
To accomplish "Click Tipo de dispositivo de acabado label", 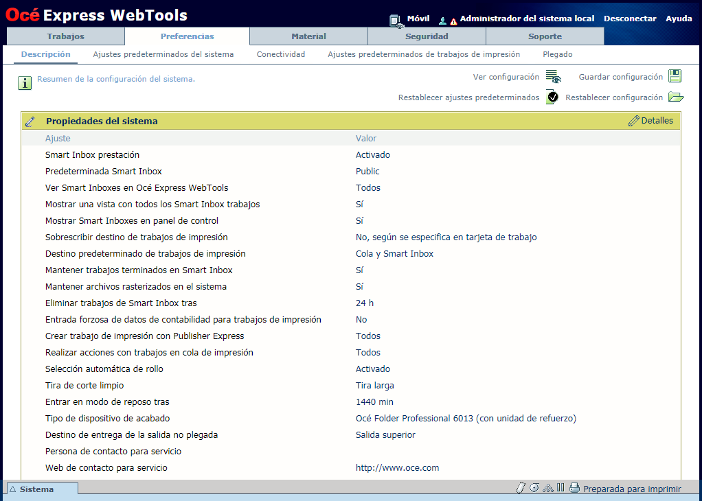I will 107,418.
